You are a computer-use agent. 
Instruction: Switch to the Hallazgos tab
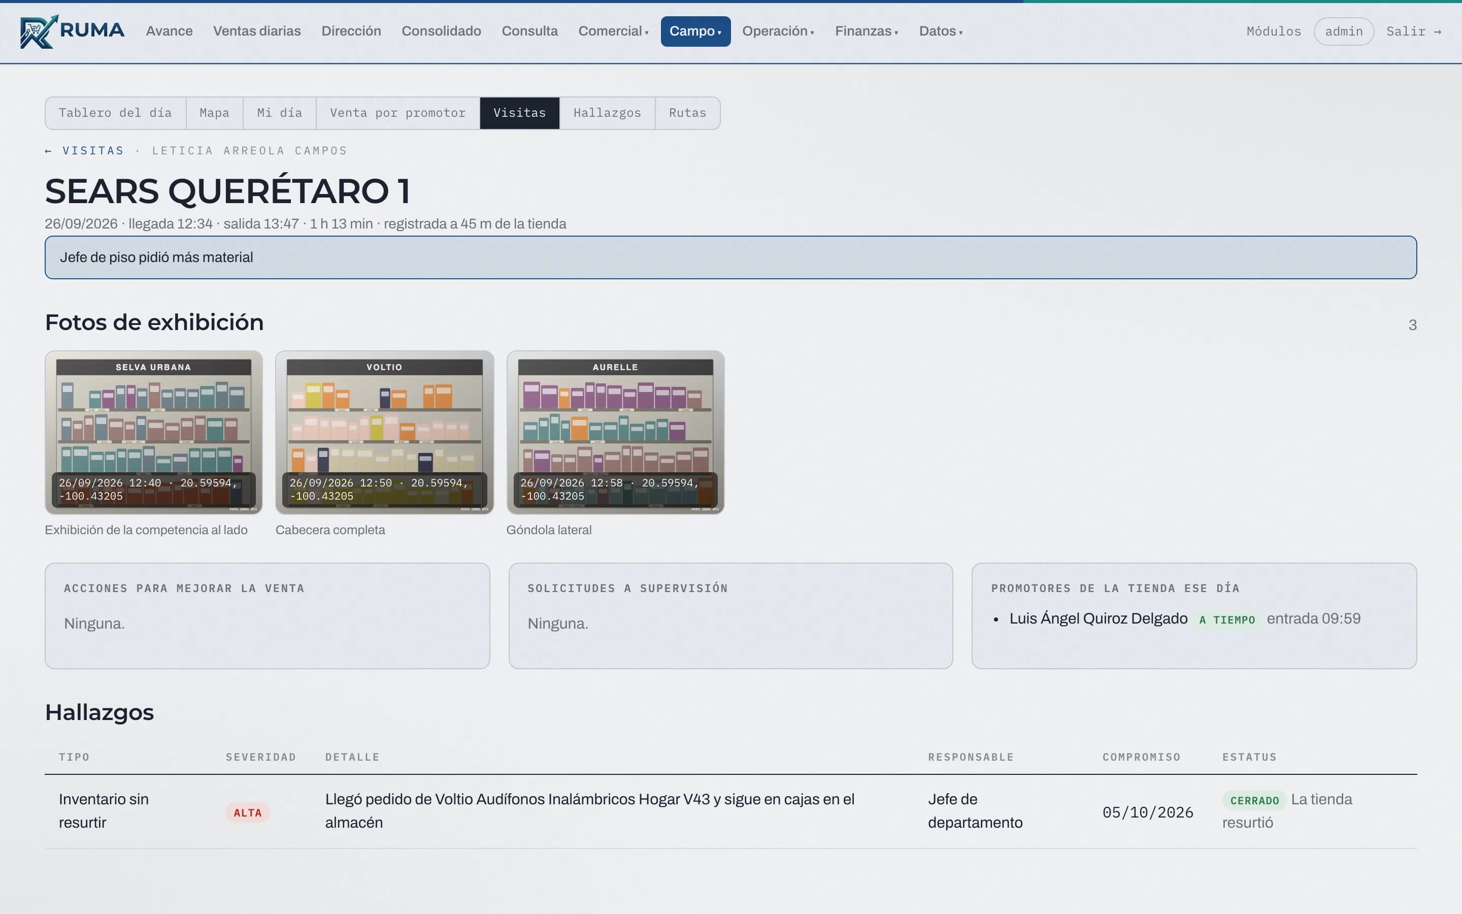[607, 113]
